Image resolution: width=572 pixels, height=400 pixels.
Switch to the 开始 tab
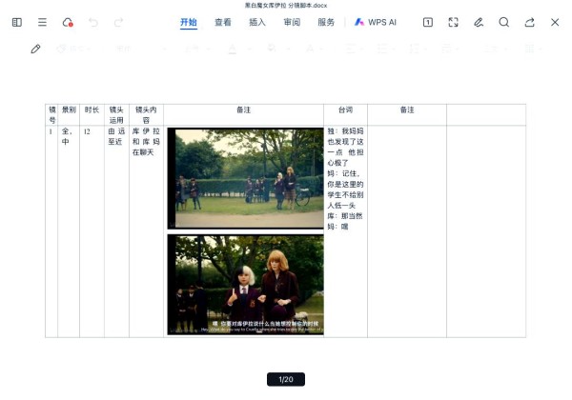188,22
